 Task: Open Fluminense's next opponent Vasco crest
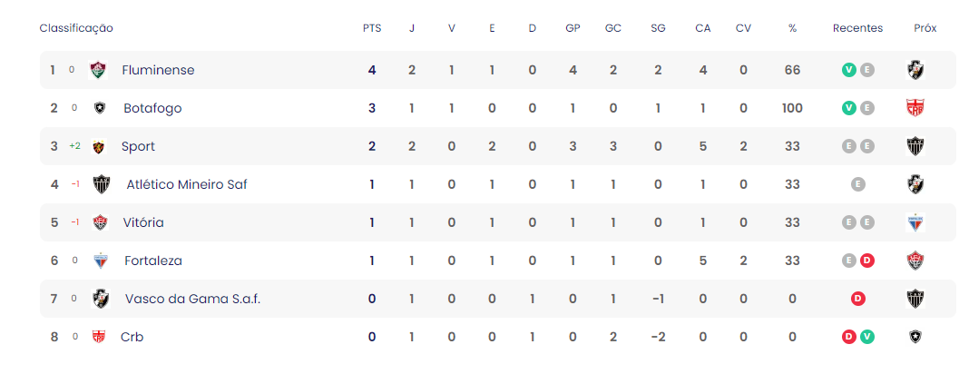(x=915, y=70)
